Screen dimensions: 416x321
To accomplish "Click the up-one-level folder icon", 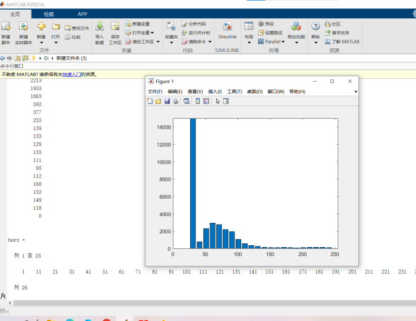I will [18, 58].
